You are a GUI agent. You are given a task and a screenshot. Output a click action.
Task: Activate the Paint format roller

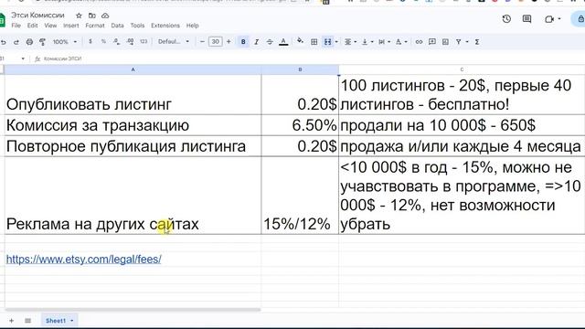pos(43,42)
